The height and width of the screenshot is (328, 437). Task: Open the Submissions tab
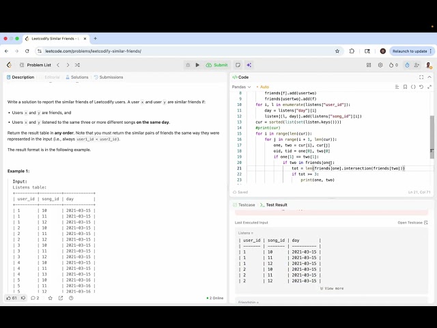[109, 77]
